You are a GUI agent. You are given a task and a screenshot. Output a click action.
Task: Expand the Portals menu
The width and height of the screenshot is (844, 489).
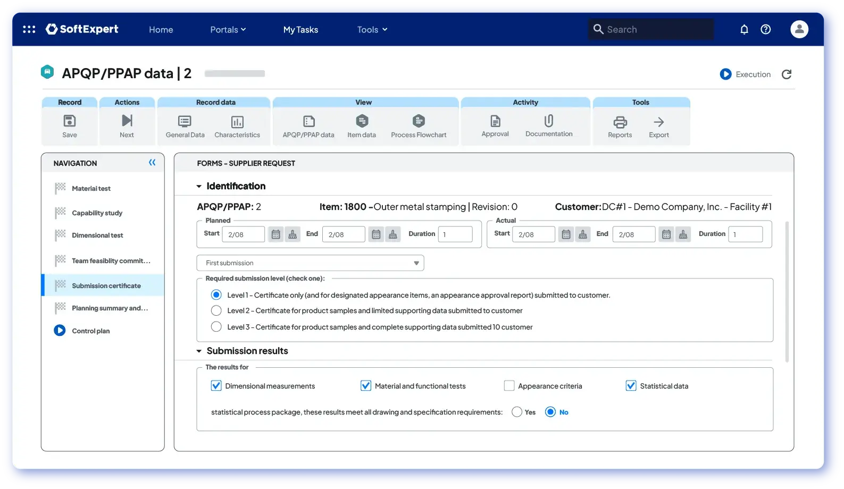click(x=228, y=30)
